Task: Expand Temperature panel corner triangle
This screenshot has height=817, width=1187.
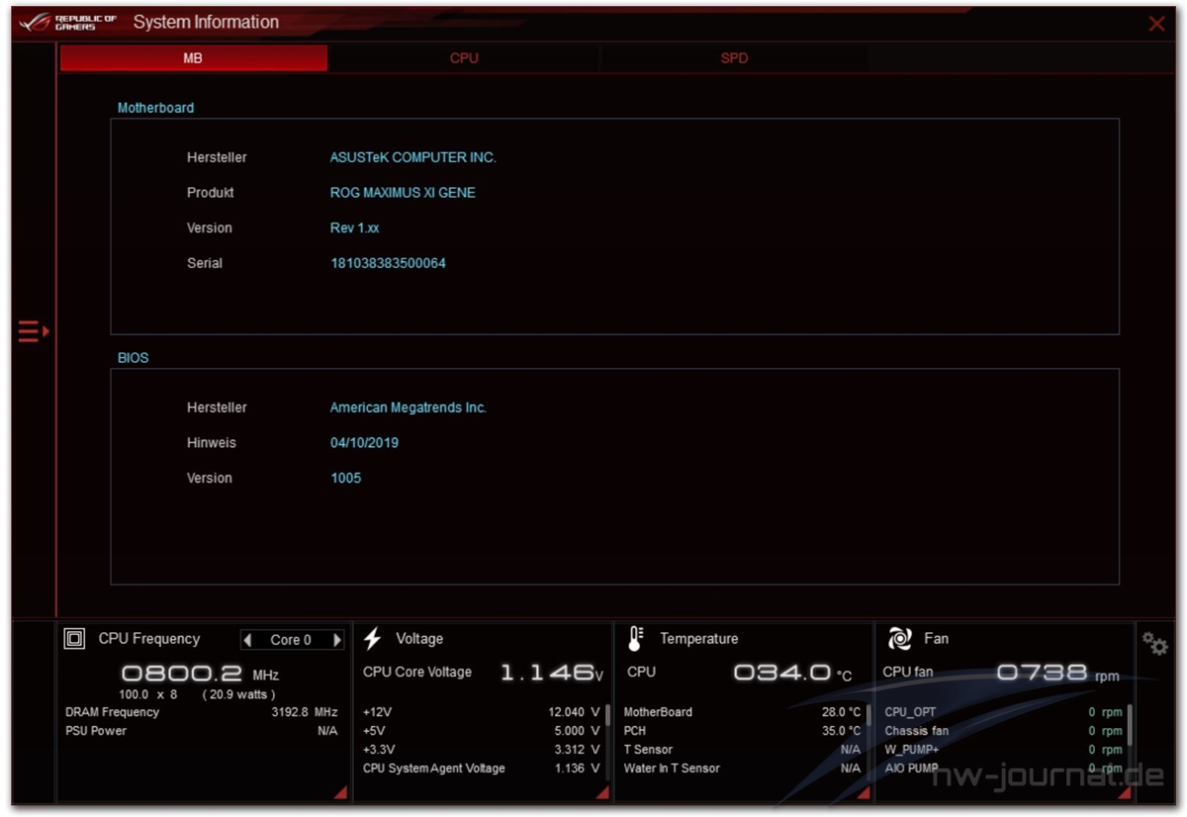Action: (x=864, y=791)
